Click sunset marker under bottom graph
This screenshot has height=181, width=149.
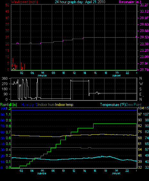(116, 173)
